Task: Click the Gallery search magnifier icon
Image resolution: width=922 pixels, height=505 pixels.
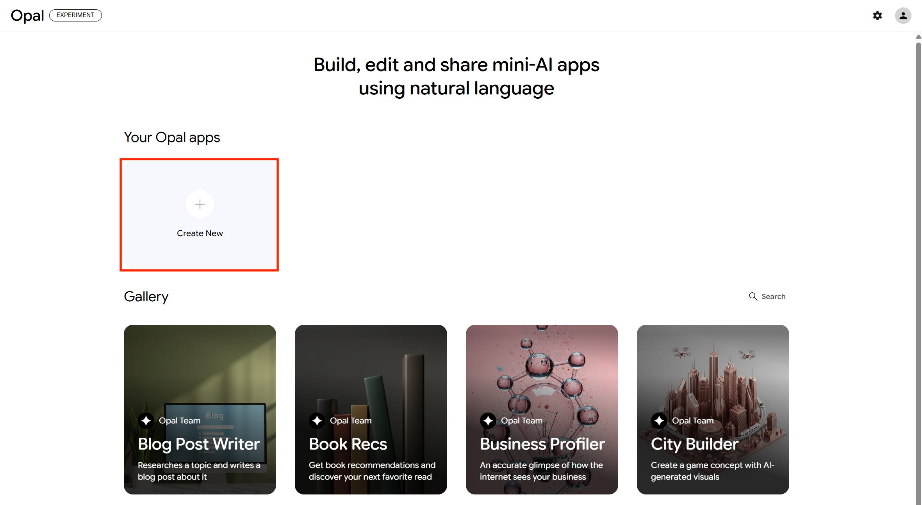Action: (753, 297)
